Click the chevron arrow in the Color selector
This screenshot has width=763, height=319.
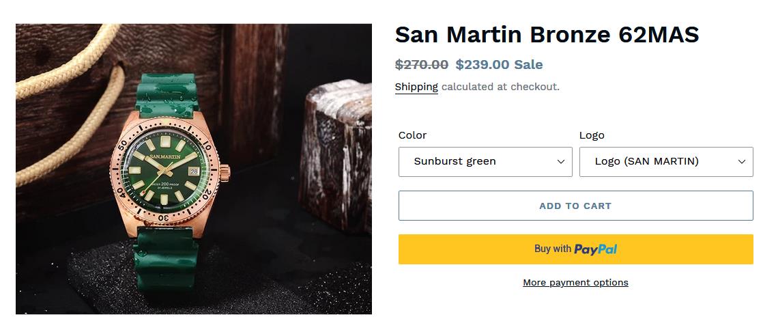pyautogui.click(x=561, y=162)
